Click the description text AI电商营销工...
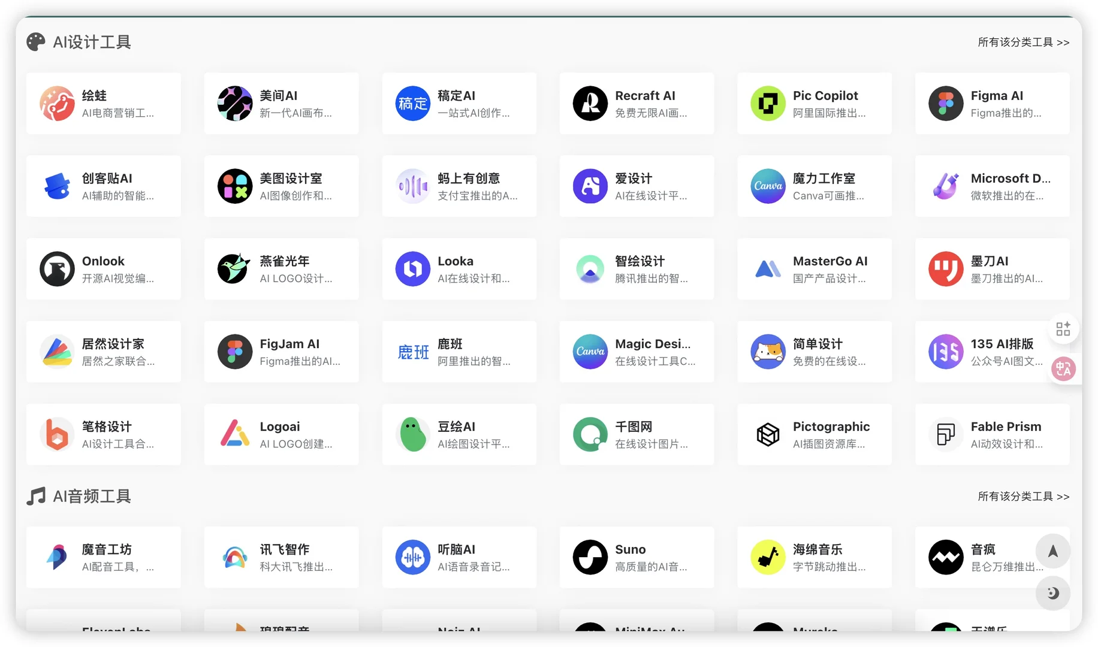 118,113
